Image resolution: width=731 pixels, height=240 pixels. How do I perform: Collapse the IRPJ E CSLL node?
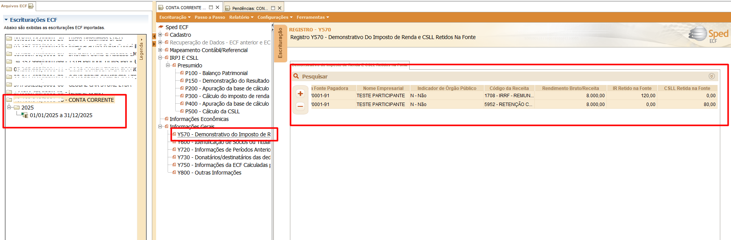(160, 58)
